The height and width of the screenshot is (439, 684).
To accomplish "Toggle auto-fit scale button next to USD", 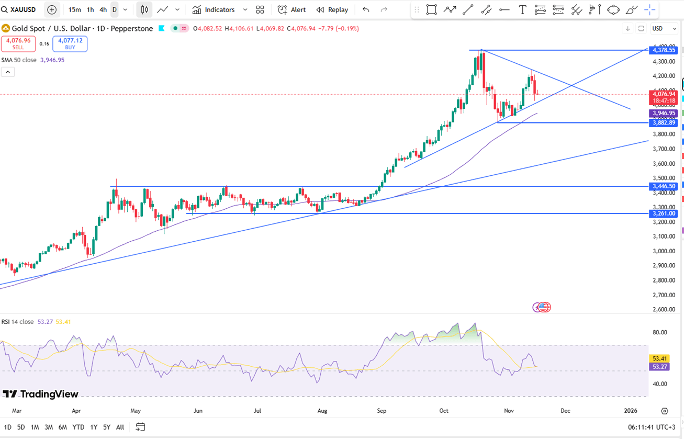I will [x=641, y=29].
